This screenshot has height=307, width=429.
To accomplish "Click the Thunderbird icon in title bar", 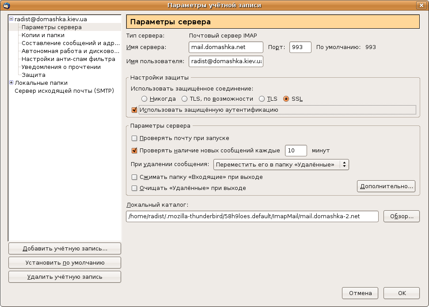I will click(x=6, y=5).
